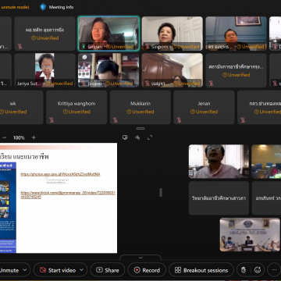
Task: Select Jariya participant video thumbnail
Action: [x=44, y=70]
